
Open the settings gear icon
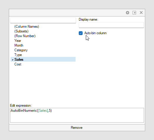tap(128, 13)
